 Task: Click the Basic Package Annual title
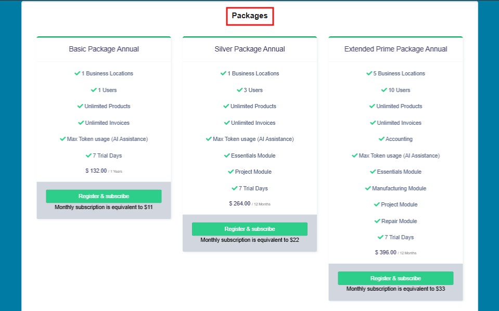pyautogui.click(x=104, y=49)
